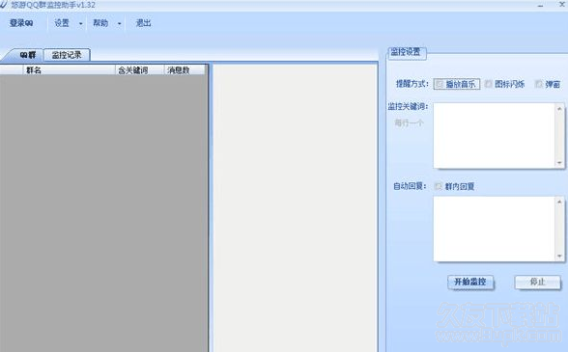Image resolution: width=568 pixels, height=352 pixels.
Task: Click the down arrow of keyword box scrollbar
Action: [x=559, y=163]
